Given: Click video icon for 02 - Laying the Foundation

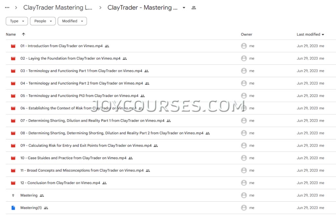Looking at the screenshot, I should point(13,58).
